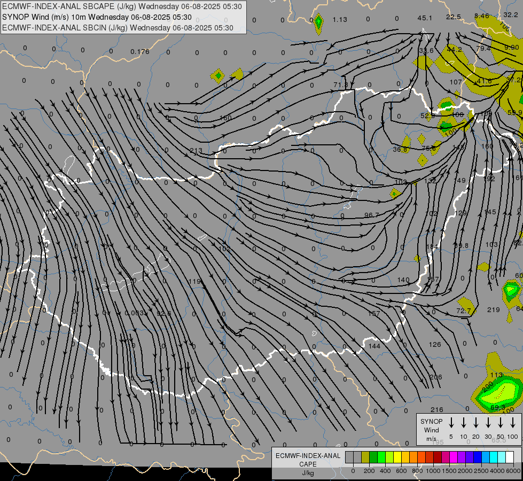Pick the purple CAPE legend swatch
Screen dimensions: 523x481
(461, 457)
